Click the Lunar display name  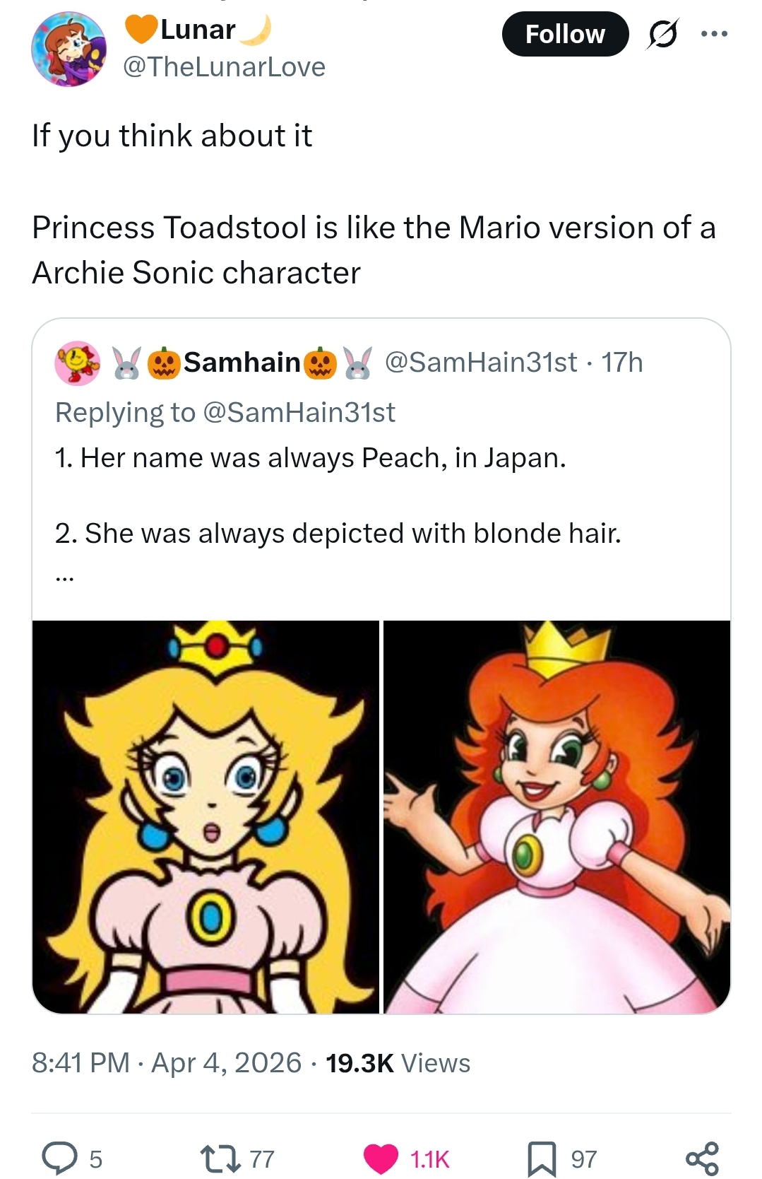[198, 30]
